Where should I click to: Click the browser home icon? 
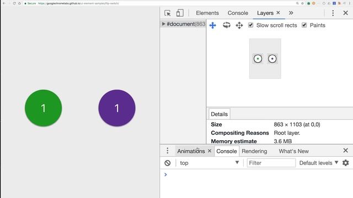(x=19, y=3)
